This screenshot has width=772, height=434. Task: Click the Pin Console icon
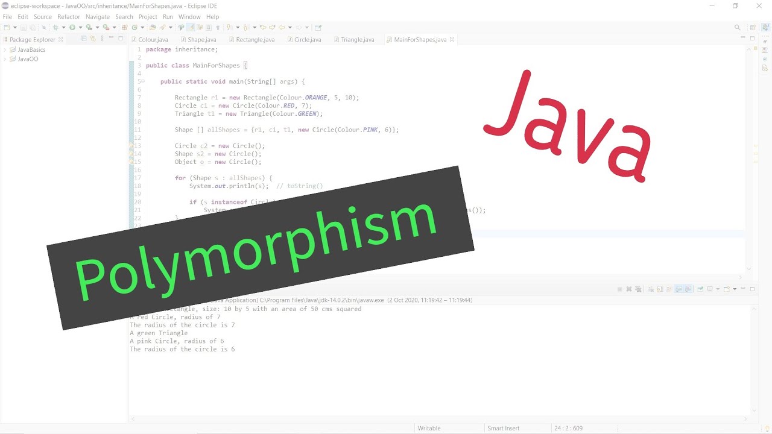click(x=700, y=289)
